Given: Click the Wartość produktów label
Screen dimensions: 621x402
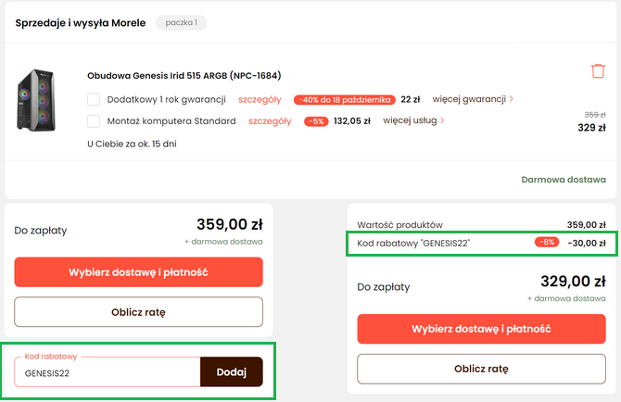Looking at the screenshot, I should coord(400,225).
